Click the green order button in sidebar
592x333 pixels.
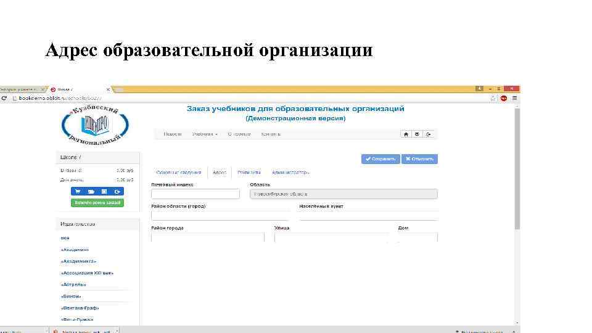[x=97, y=203]
